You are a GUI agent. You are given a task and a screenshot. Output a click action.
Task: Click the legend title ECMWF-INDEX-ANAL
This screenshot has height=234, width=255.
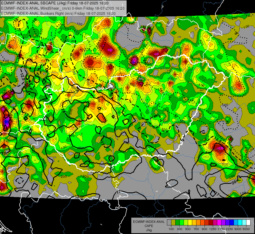tap(149, 222)
